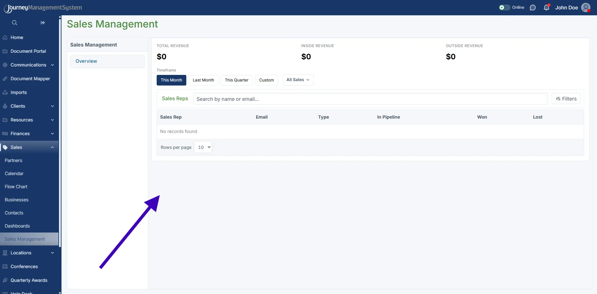Click the Lost column header
The height and width of the screenshot is (294, 597).
(x=538, y=117)
